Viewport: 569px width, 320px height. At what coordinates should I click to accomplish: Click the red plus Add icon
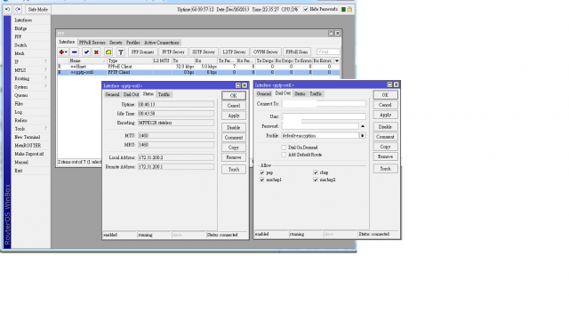pos(63,52)
